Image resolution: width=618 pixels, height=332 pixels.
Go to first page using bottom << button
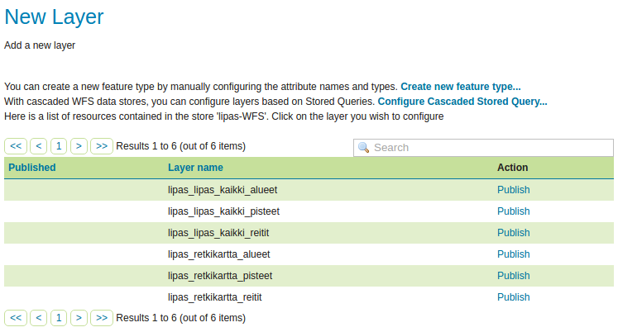16,318
